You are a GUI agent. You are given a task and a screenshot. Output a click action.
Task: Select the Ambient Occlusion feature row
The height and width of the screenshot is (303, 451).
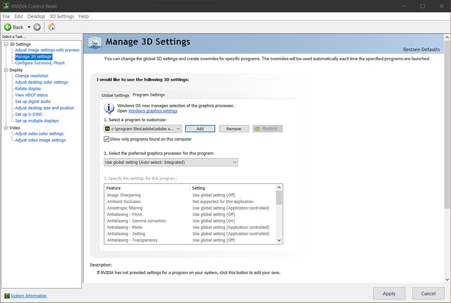pos(189,202)
